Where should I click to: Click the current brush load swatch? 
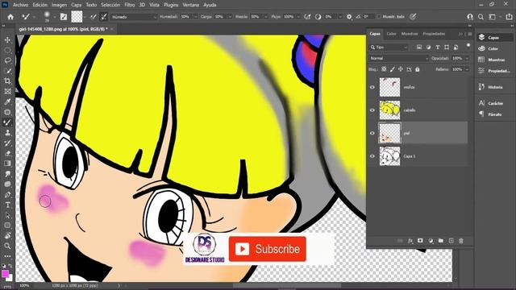pos(77,17)
